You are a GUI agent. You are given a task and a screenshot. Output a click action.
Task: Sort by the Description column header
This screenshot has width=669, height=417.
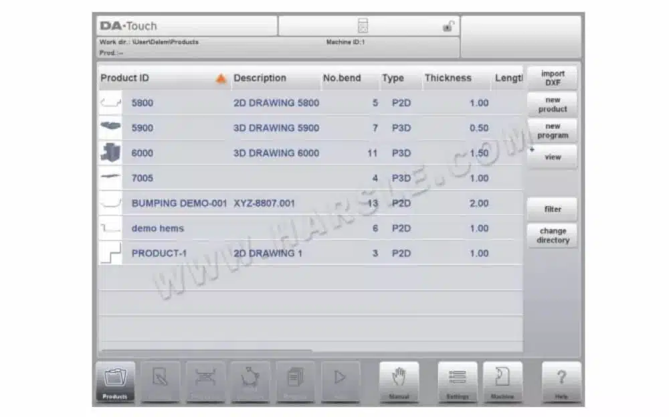tap(260, 78)
